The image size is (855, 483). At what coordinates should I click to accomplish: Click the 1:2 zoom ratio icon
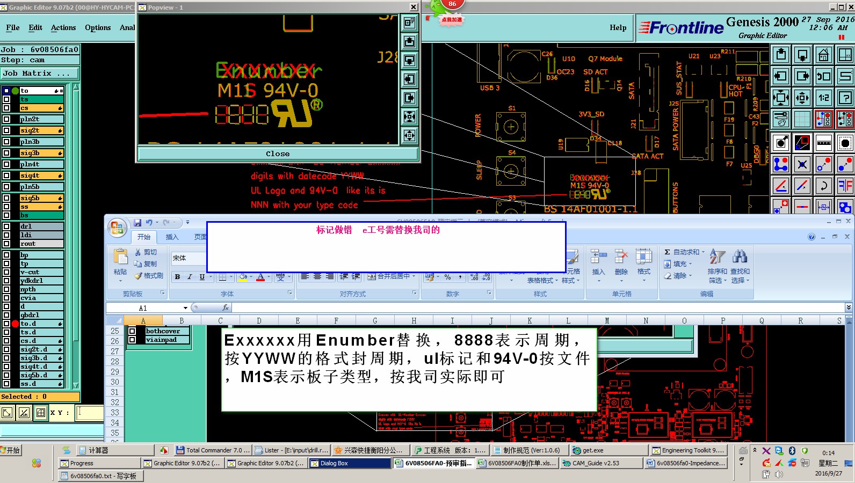point(824,97)
